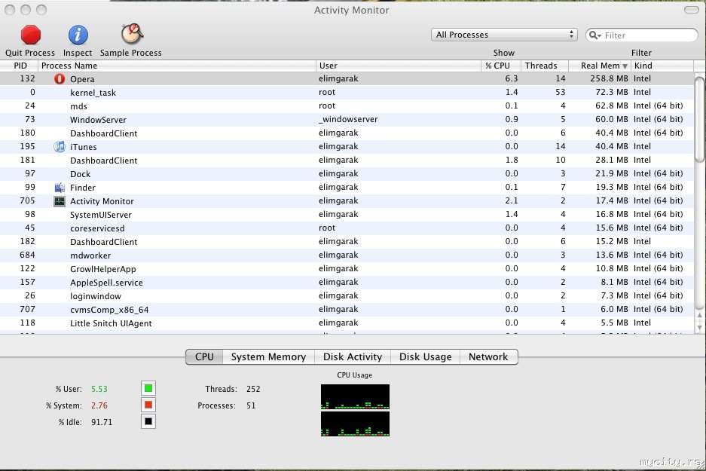Switch to the CPU tab
Image resolution: width=706 pixels, height=471 pixels.
(204, 356)
